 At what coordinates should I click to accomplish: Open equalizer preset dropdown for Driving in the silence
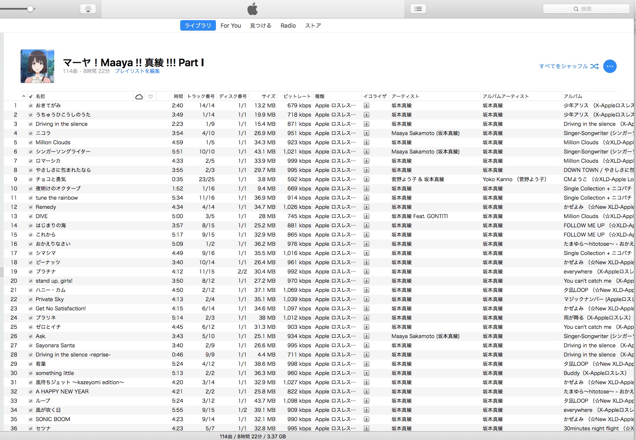(x=366, y=124)
